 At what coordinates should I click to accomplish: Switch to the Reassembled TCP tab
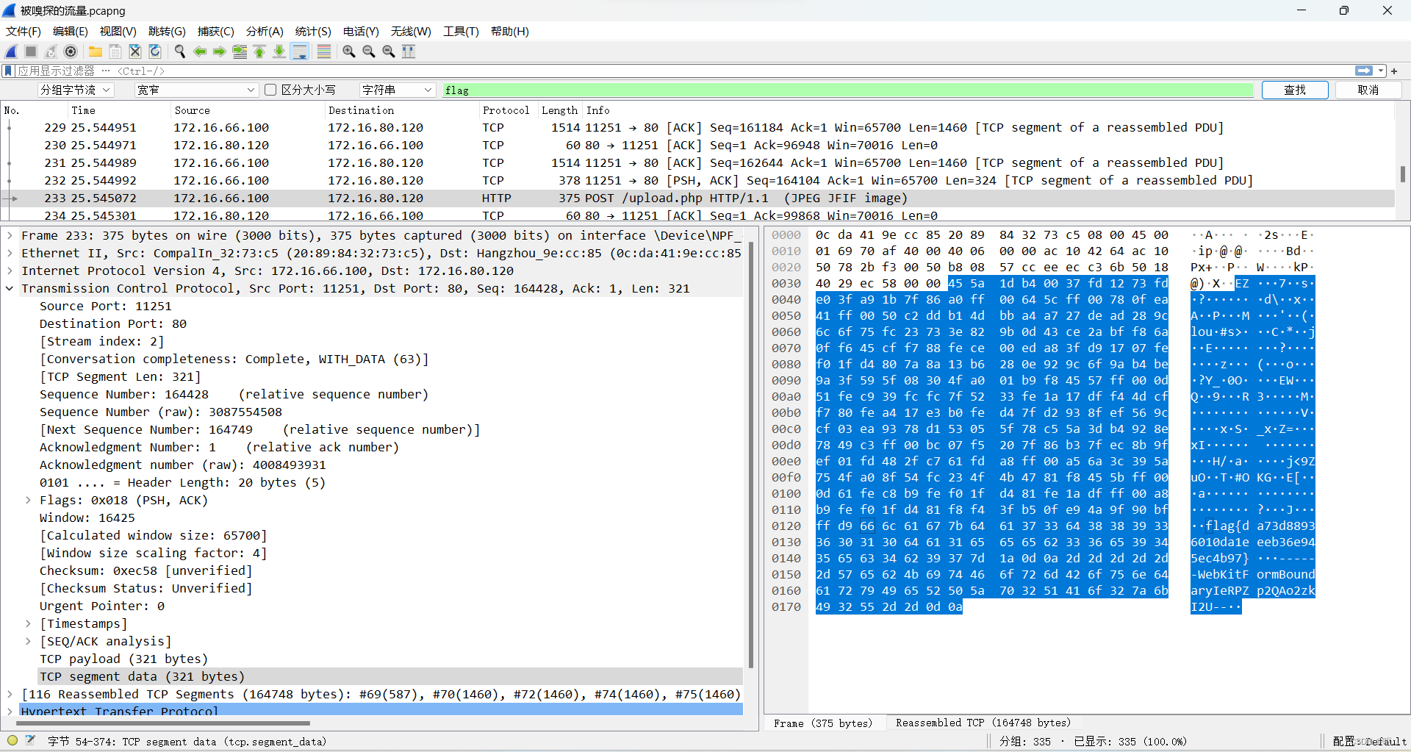pyautogui.click(x=985, y=723)
